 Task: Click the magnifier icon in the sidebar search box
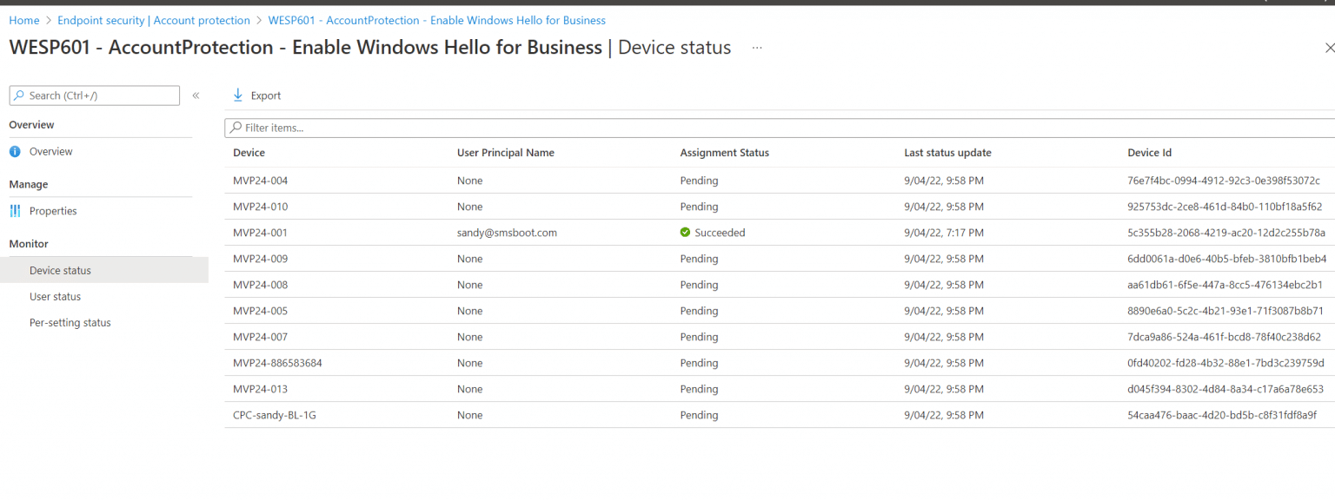(18, 95)
